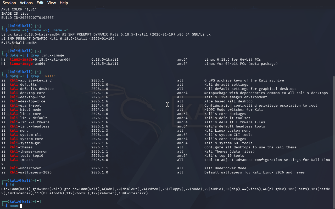Click the kali-undercover package name
335x209 pixels.
[x=25, y=168]
